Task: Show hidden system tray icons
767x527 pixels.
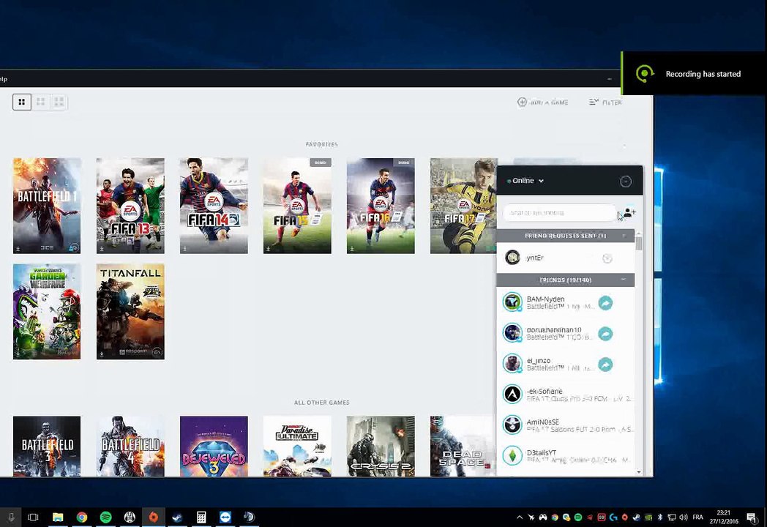Action: (x=520, y=517)
